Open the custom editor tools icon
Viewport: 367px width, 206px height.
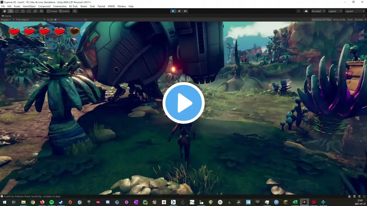coord(41,11)
